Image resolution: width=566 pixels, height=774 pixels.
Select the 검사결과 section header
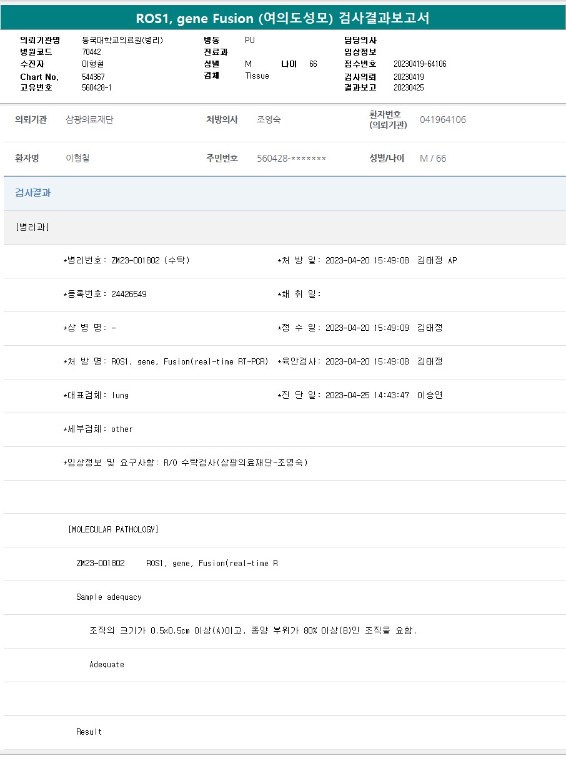(x=33, y=193)
